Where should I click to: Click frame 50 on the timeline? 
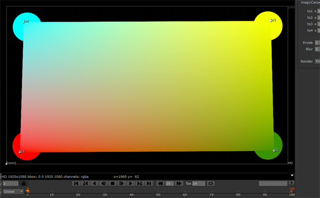click(x=158, y=192)
